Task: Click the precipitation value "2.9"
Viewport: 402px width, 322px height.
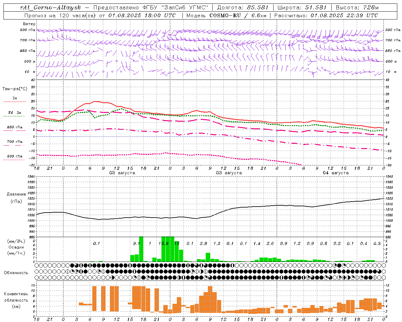Action: click(204, 243)
